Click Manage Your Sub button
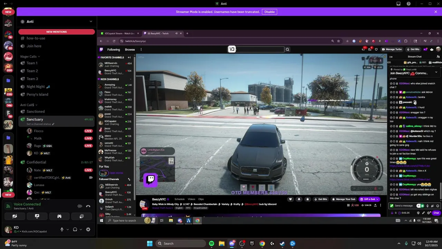This screenshot has height=249, width=442. tap(344, 199)
